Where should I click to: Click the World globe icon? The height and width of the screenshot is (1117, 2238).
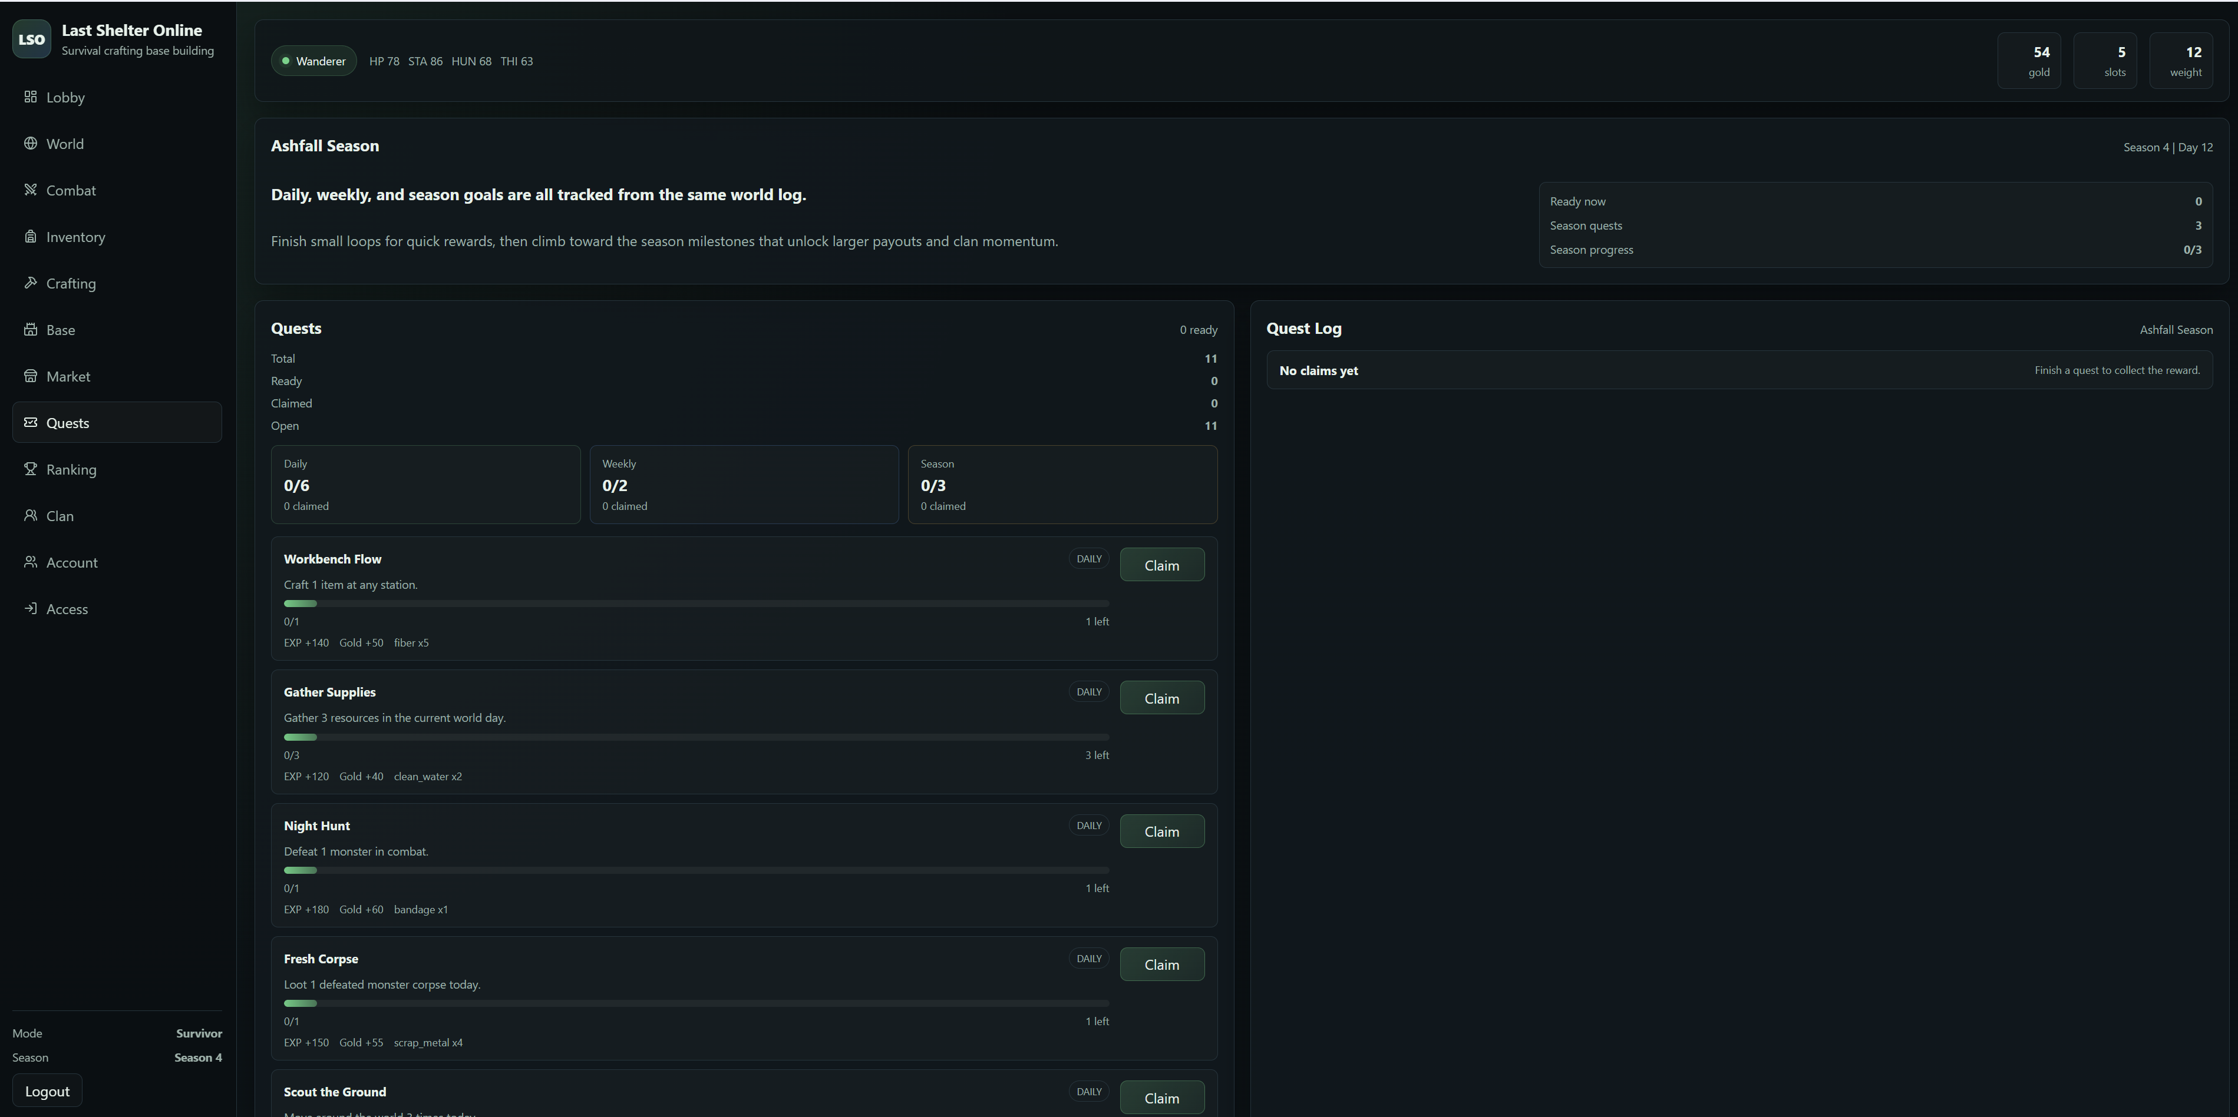pos(31,143)
